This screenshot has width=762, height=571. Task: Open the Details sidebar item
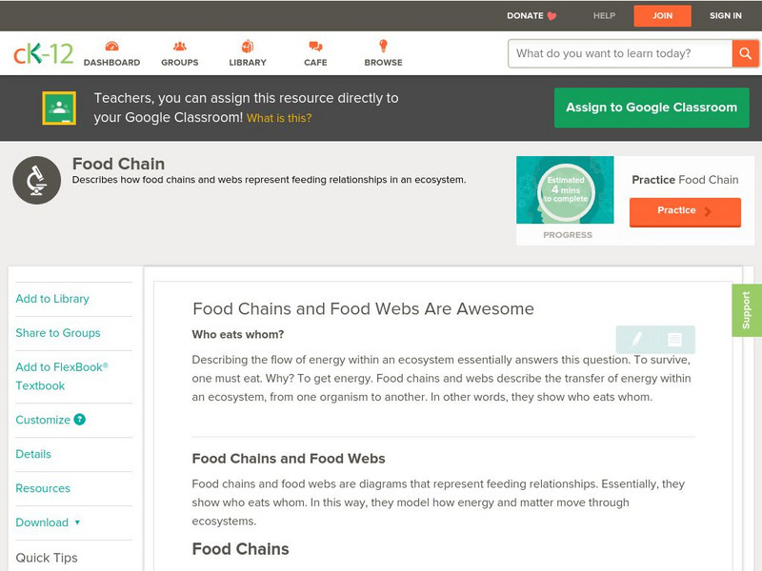(33, 454)
